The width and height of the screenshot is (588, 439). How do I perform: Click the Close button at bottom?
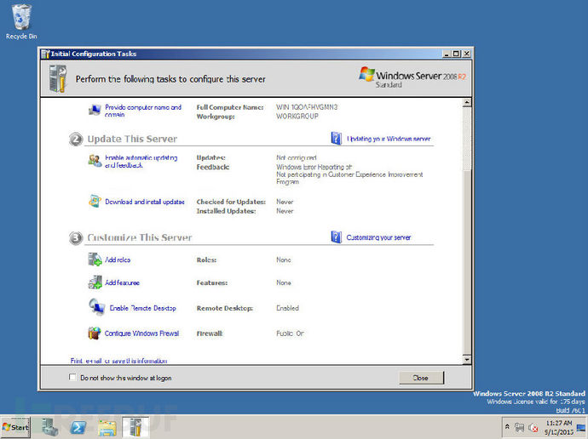point(421,378)
